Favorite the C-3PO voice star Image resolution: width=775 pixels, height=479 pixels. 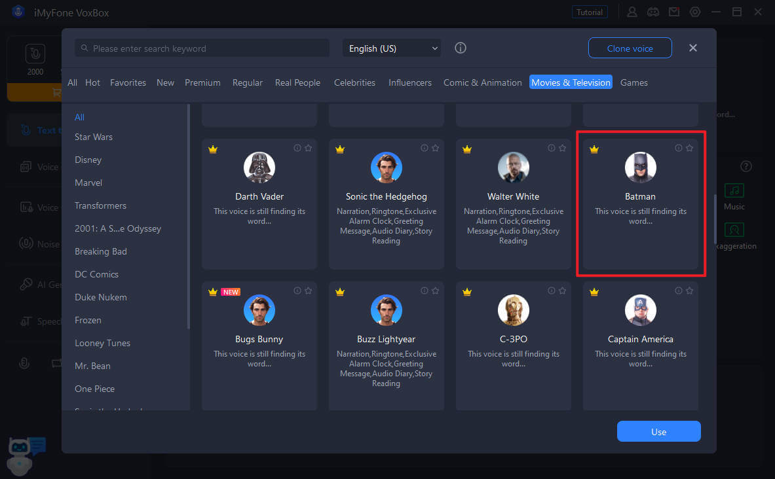click(x=563, y=291)
